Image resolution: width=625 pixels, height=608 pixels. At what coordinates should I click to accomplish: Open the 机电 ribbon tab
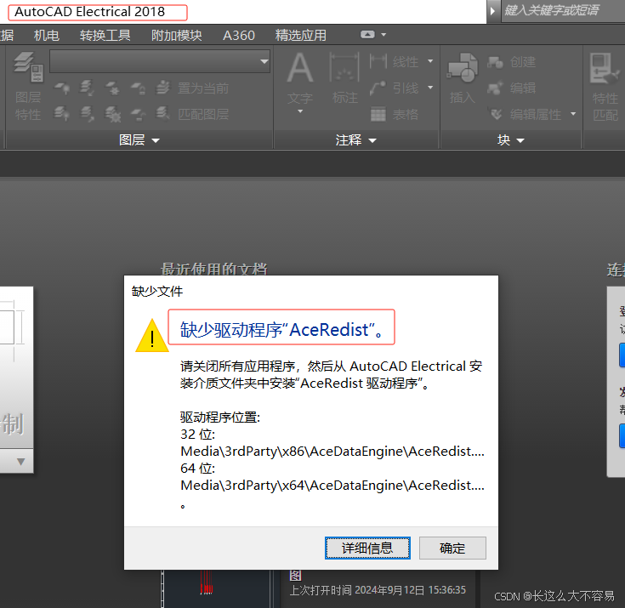[x=47, y=36]
